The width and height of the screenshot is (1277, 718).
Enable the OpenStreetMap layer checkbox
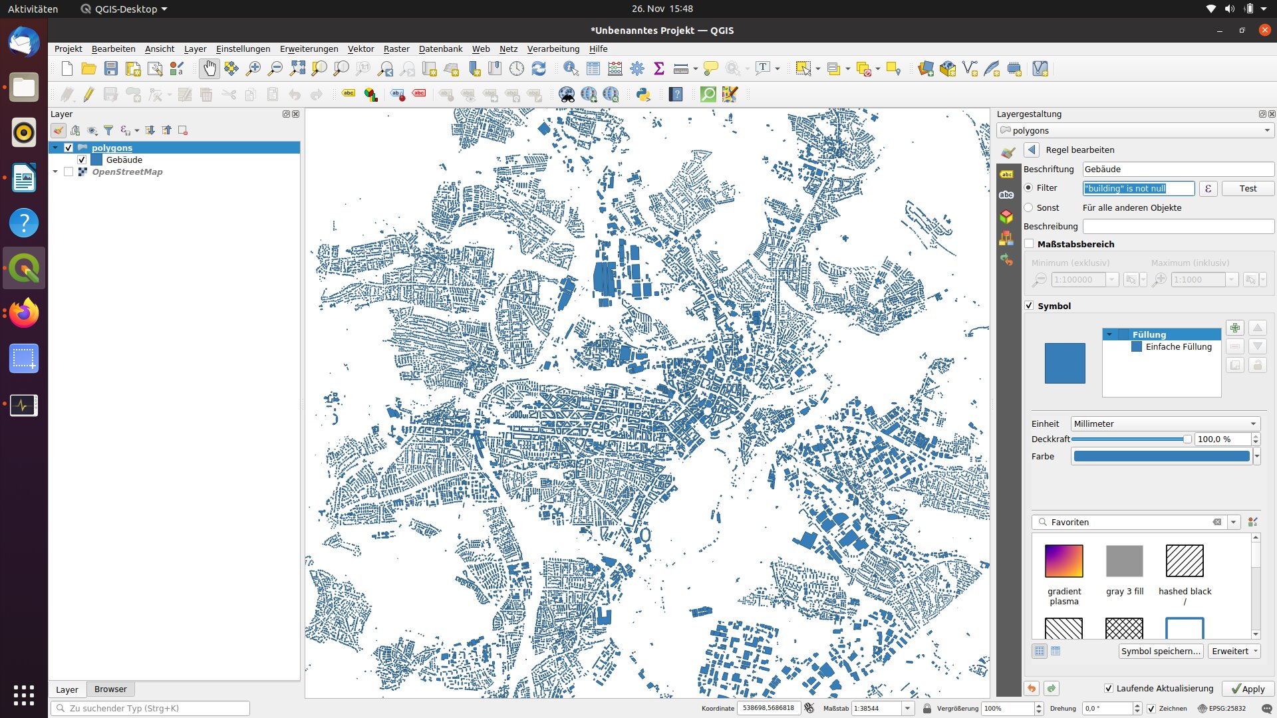69,172
